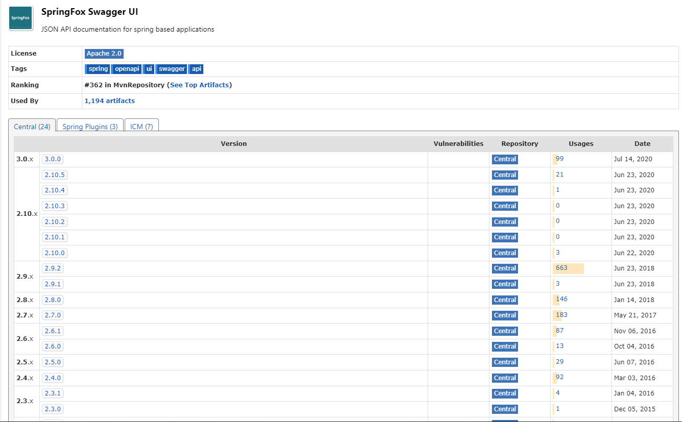
Task: Open the 146 usages link for 2.8.0
Action: tap(561, 299)
